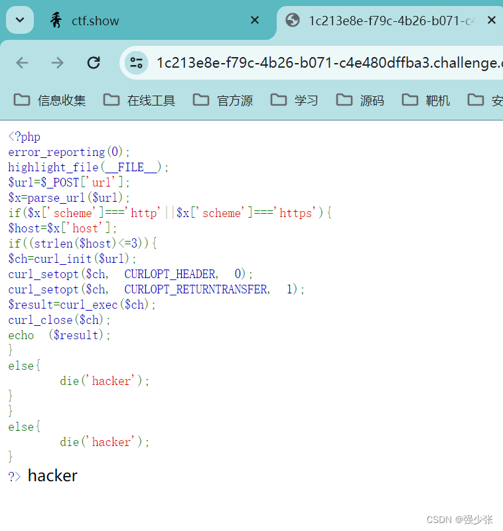Image resolution: width=503 pixels, height=531 pixels.
Task: Close the ctf.show tab
Action: click(x=255, y=21)
